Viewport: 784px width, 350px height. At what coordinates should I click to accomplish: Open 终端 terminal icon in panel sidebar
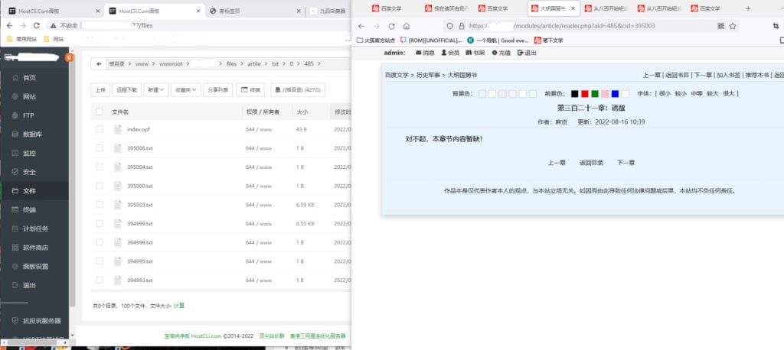15,209
